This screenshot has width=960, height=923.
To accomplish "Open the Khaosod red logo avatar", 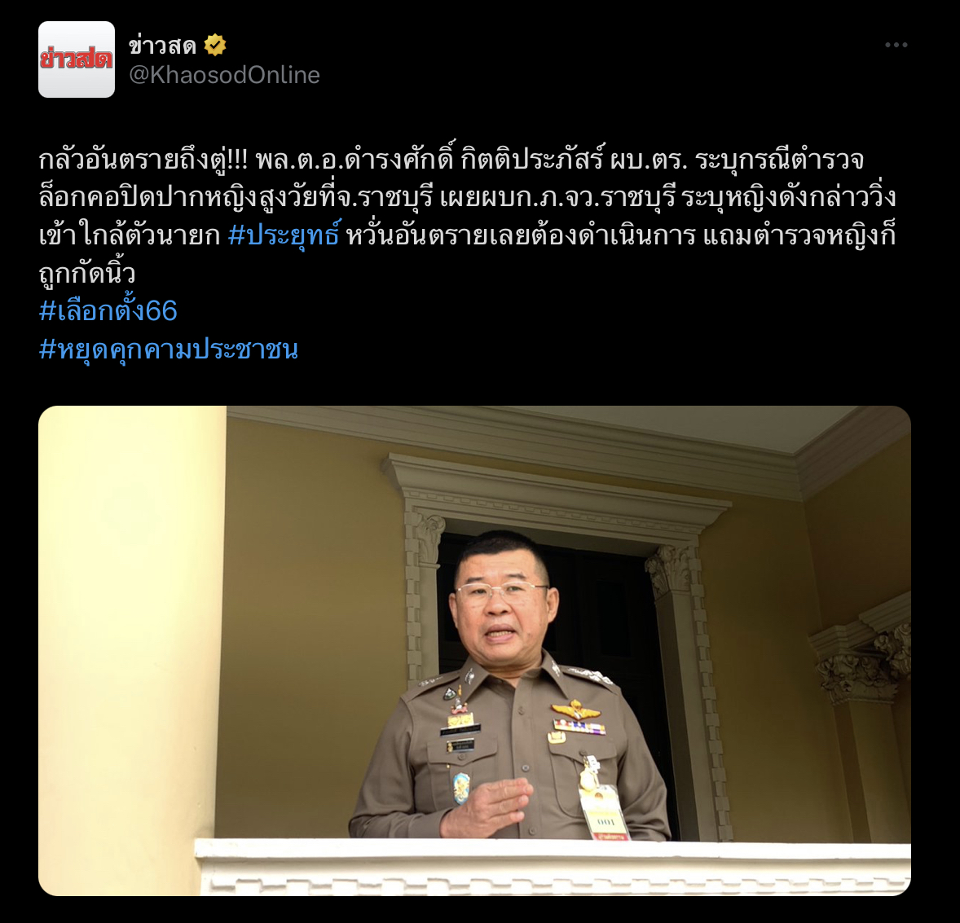I will 77,59.
